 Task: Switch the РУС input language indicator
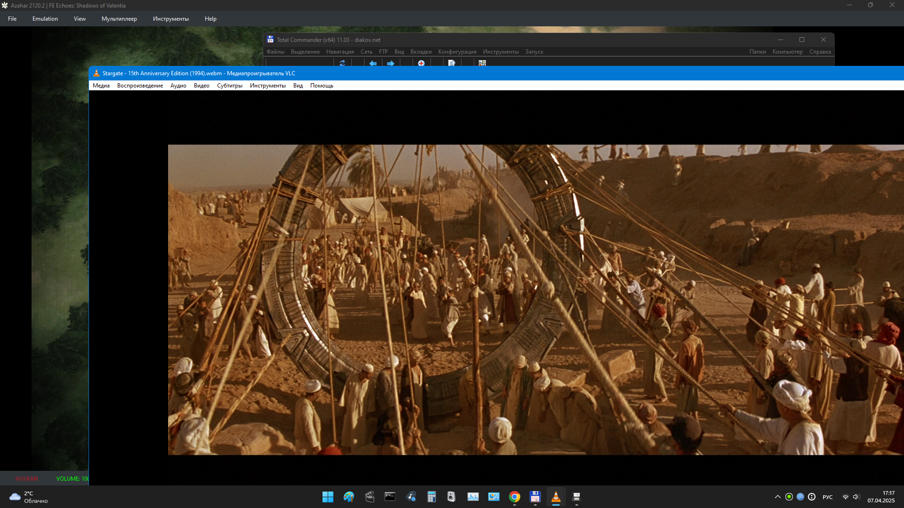tap(828, 497)
